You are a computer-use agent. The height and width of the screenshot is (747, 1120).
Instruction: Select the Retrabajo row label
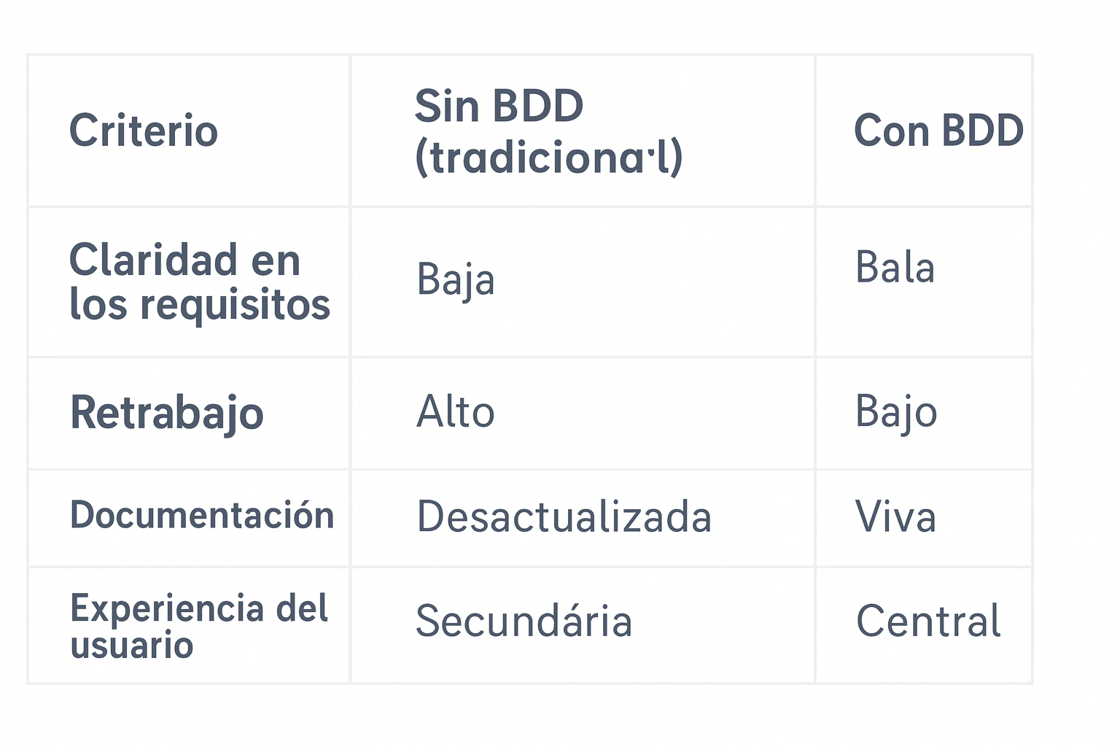click(166, 413)
